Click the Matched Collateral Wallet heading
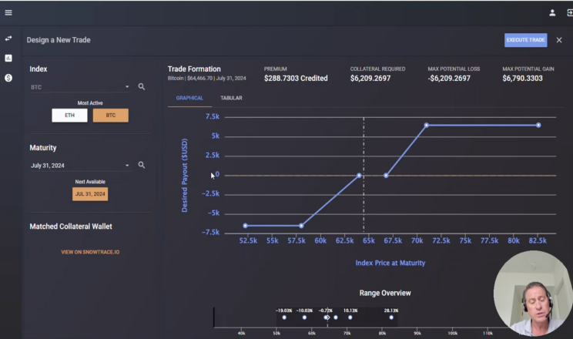 tap(71, 227)
